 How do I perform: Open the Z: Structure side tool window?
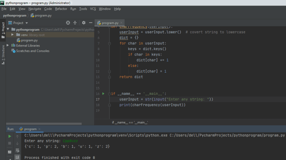point(3,55)
